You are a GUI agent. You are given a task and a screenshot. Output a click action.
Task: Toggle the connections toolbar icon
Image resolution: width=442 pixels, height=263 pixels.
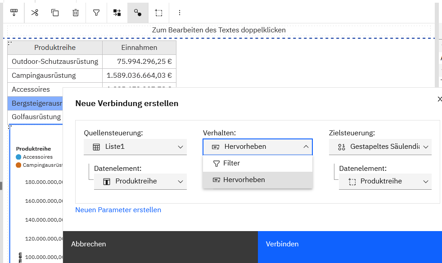click(x=138, y=13)
